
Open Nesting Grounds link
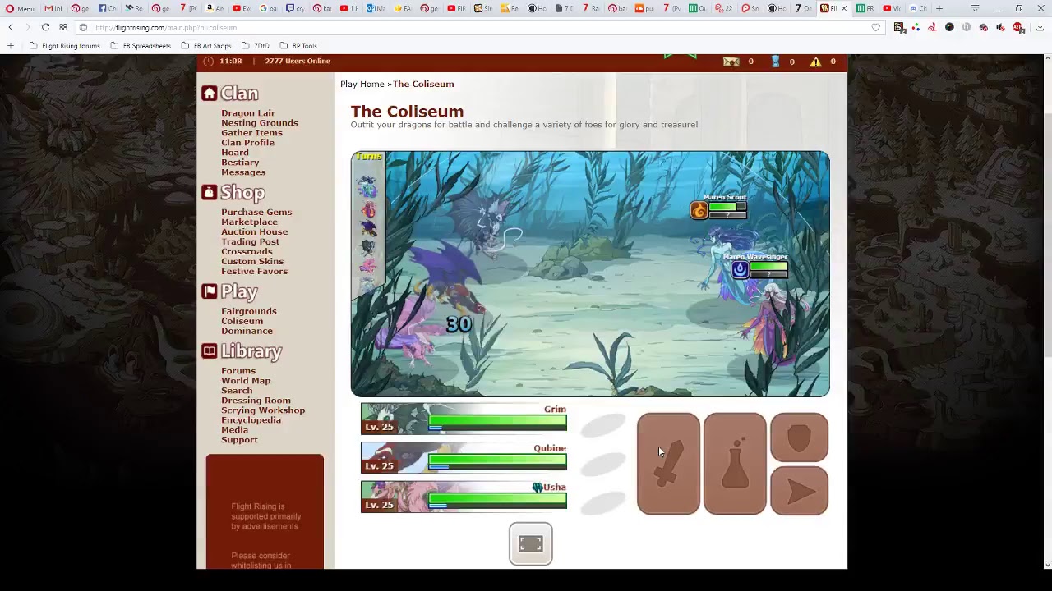260,123
